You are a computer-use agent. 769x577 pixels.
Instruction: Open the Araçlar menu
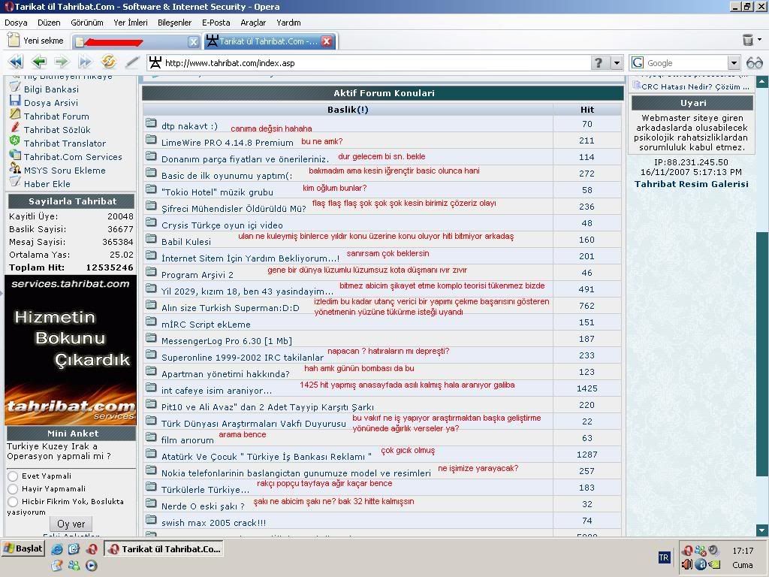(253, 23)
